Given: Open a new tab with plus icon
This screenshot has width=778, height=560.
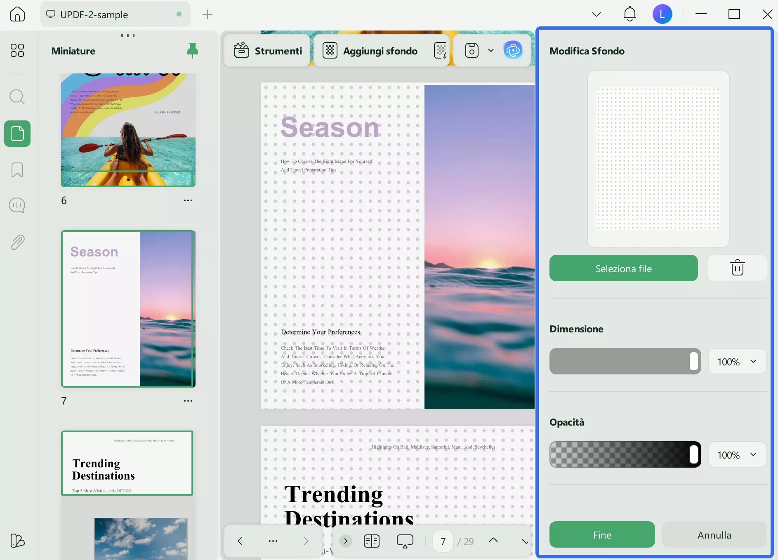Looking at the screenshot, I should pos(207,14).
